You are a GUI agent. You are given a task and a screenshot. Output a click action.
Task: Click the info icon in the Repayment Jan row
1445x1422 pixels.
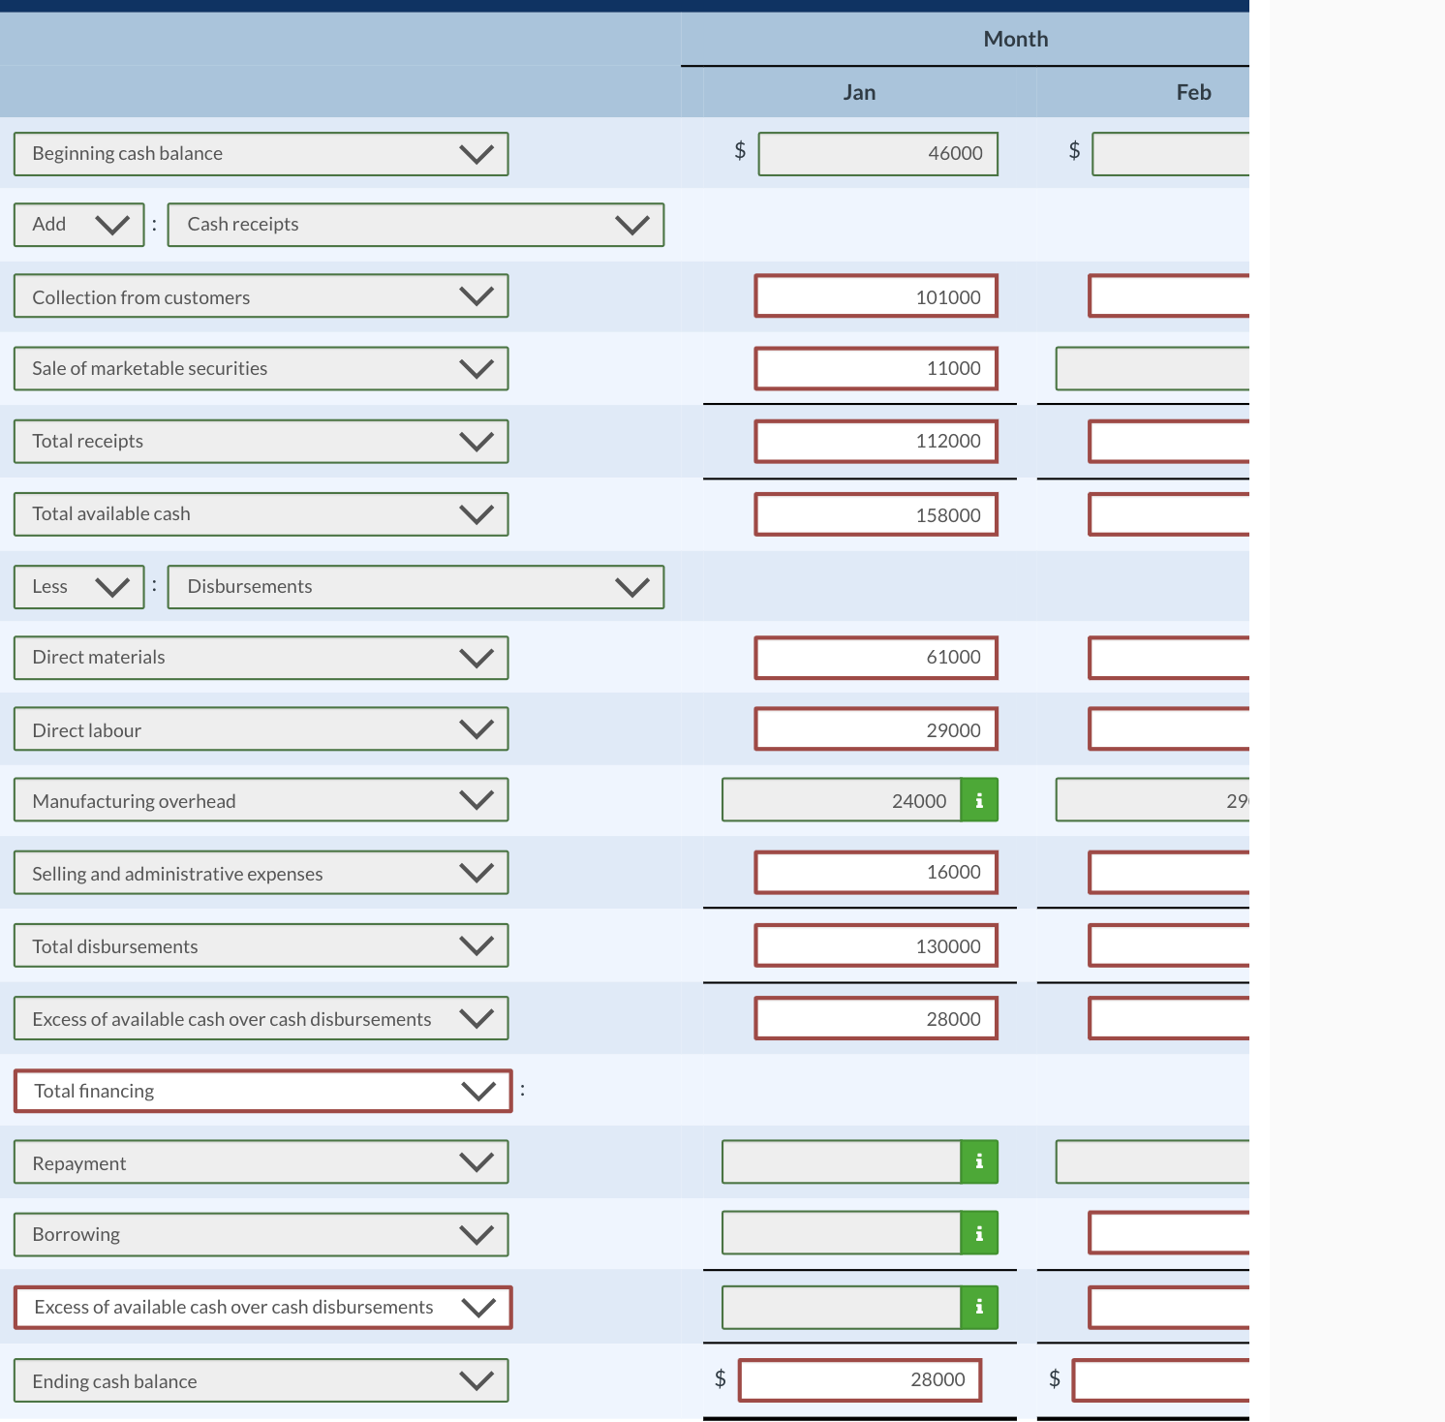[979, 1161]
